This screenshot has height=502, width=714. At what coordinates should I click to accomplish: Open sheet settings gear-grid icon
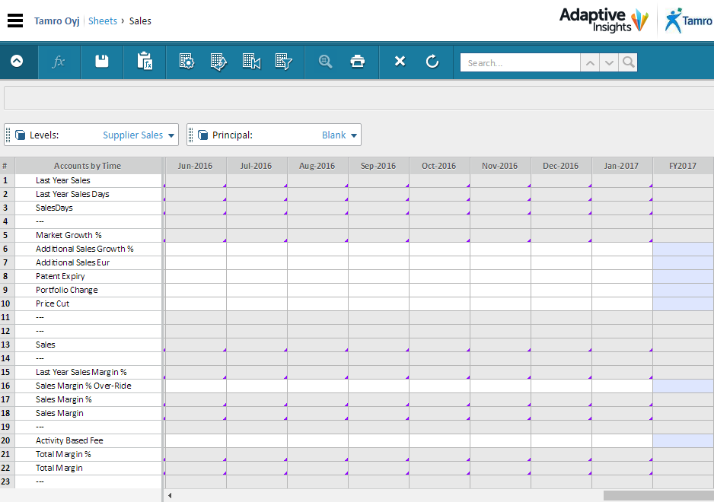(x=186, y=61)
